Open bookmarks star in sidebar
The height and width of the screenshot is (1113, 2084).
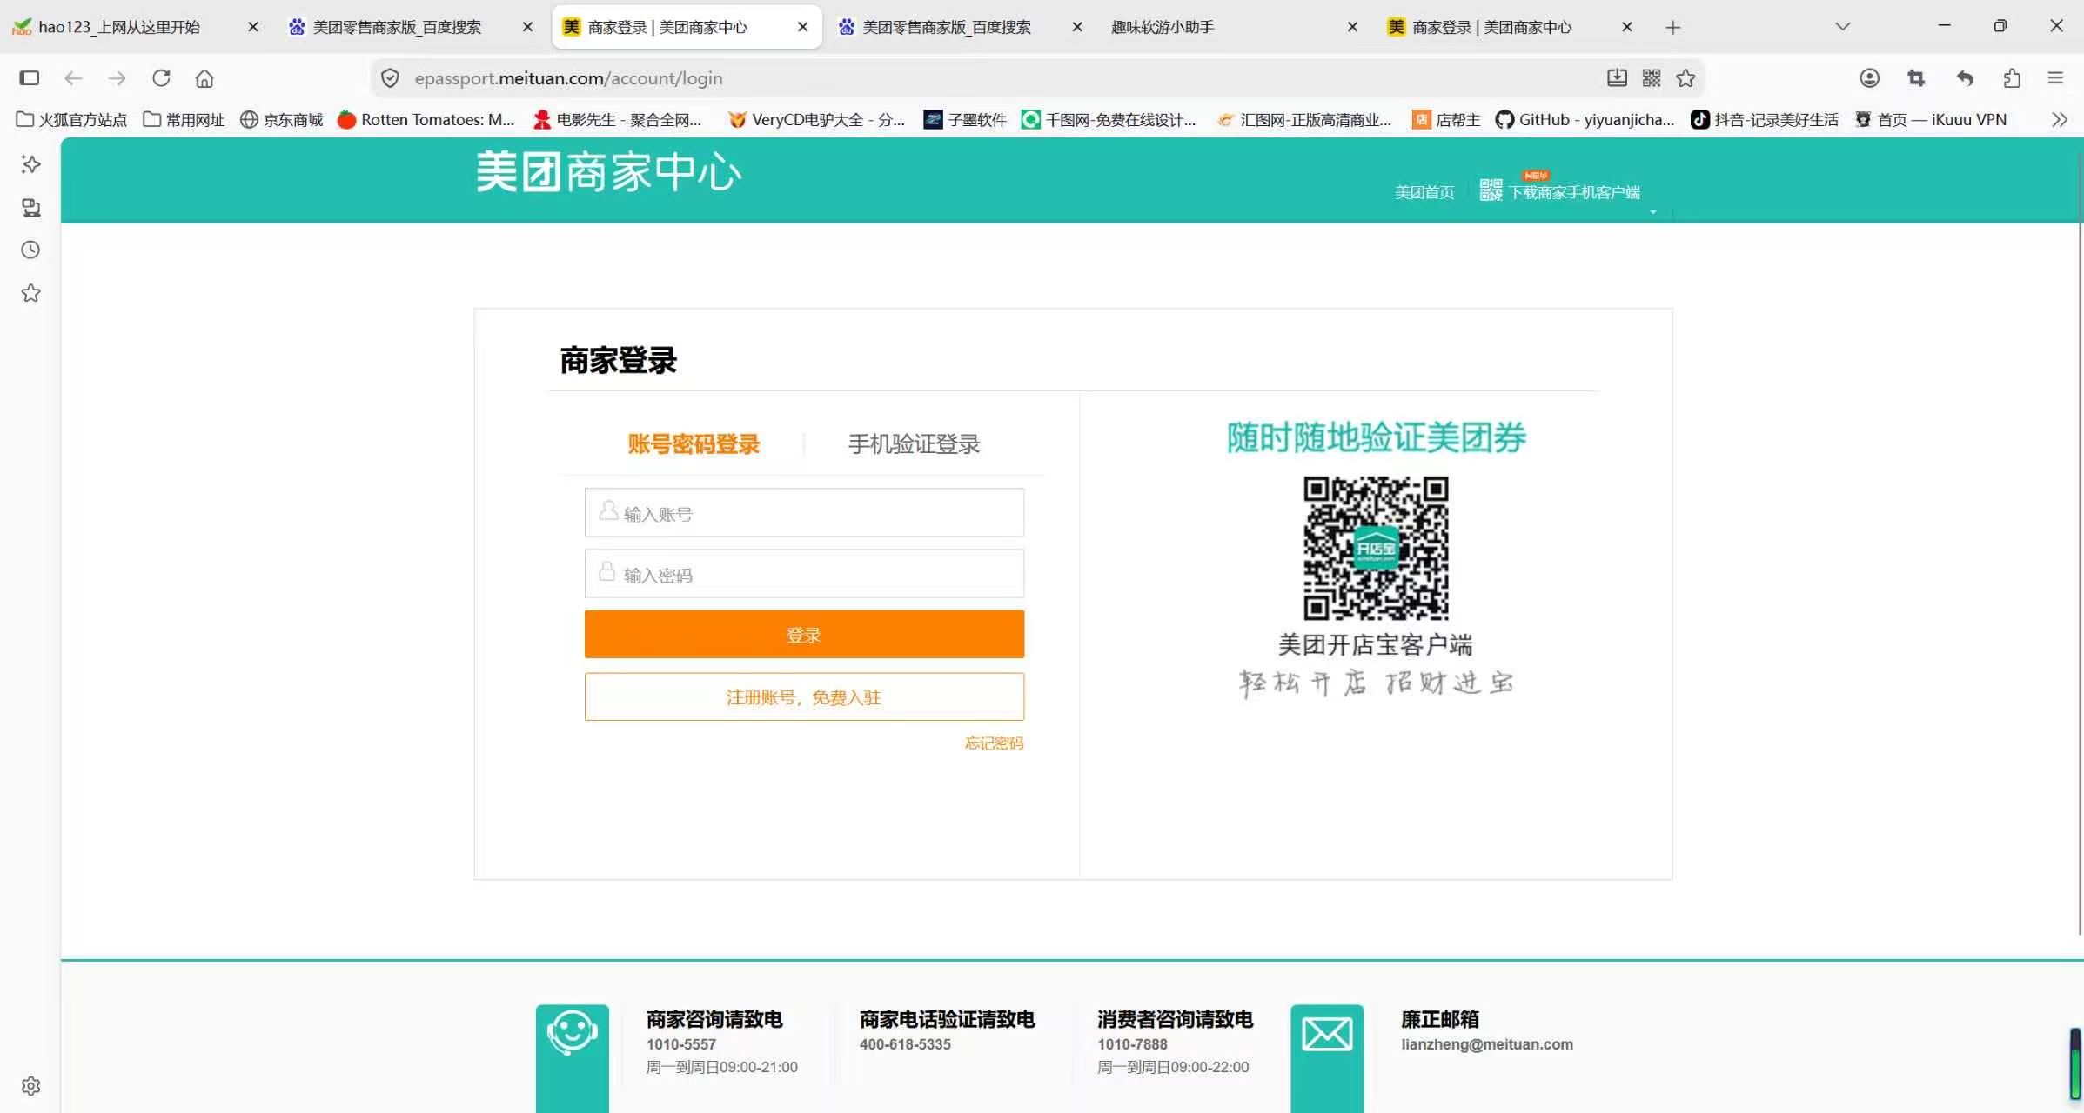(30, 293)
